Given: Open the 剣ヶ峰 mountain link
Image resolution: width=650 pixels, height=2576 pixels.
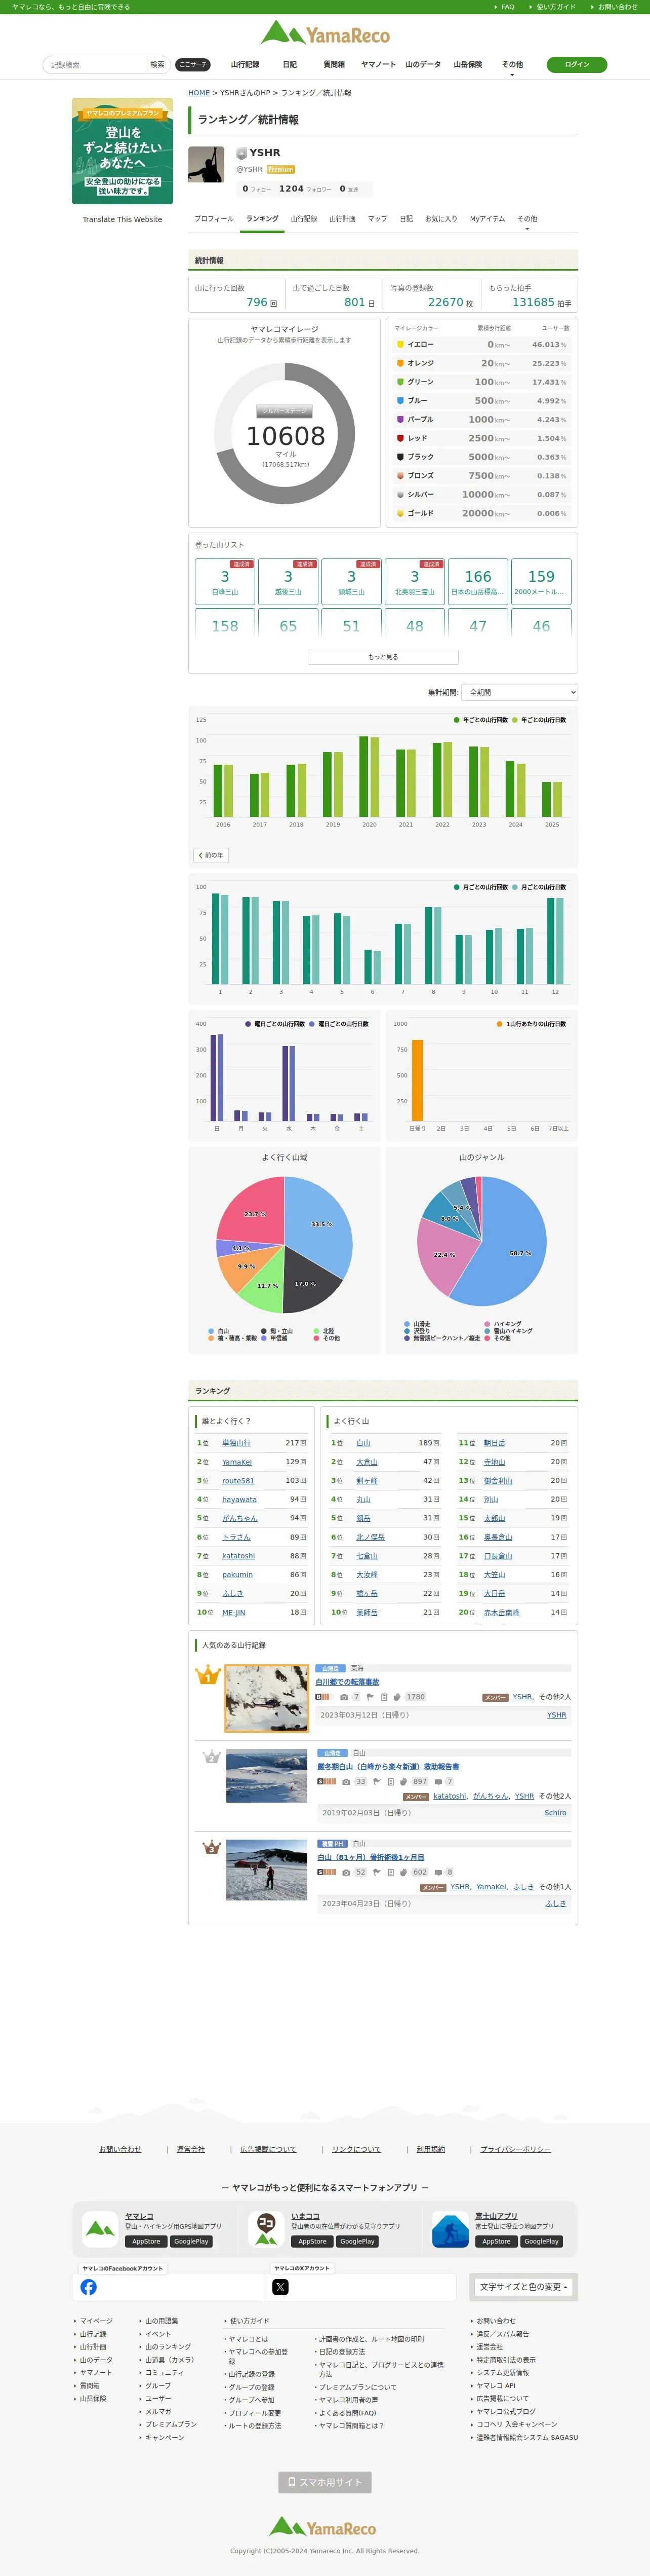Looking at the screenshot, I should click(x=367, y=1480).
